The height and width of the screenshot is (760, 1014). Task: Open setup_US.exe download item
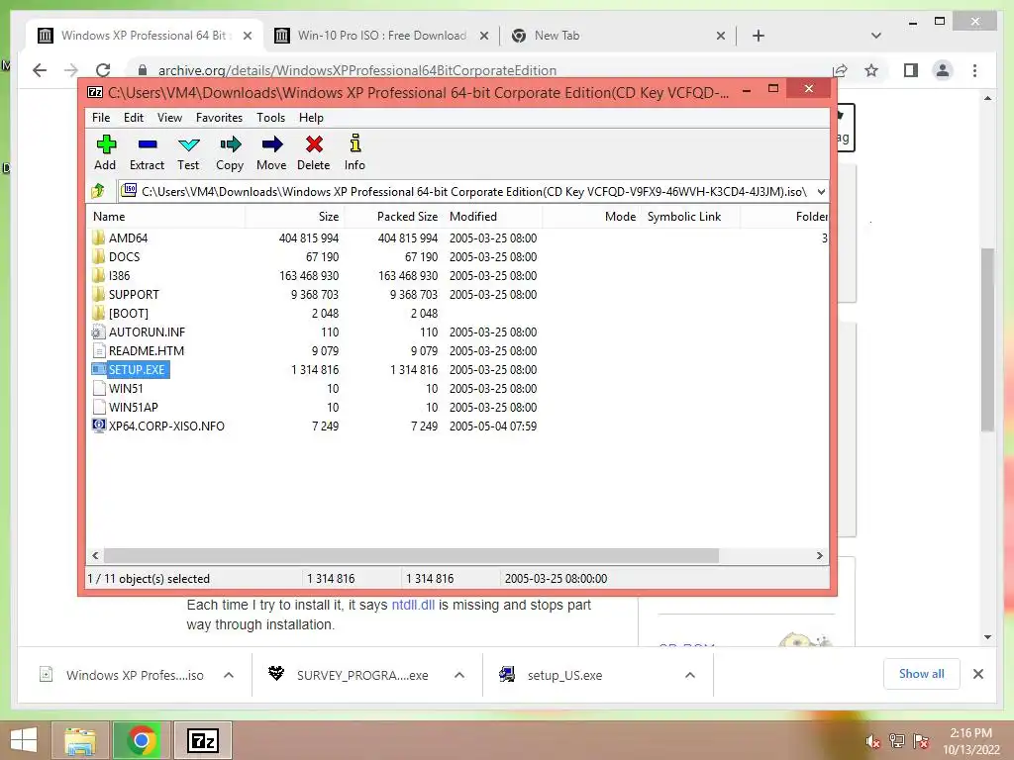(x=563, y=675)
